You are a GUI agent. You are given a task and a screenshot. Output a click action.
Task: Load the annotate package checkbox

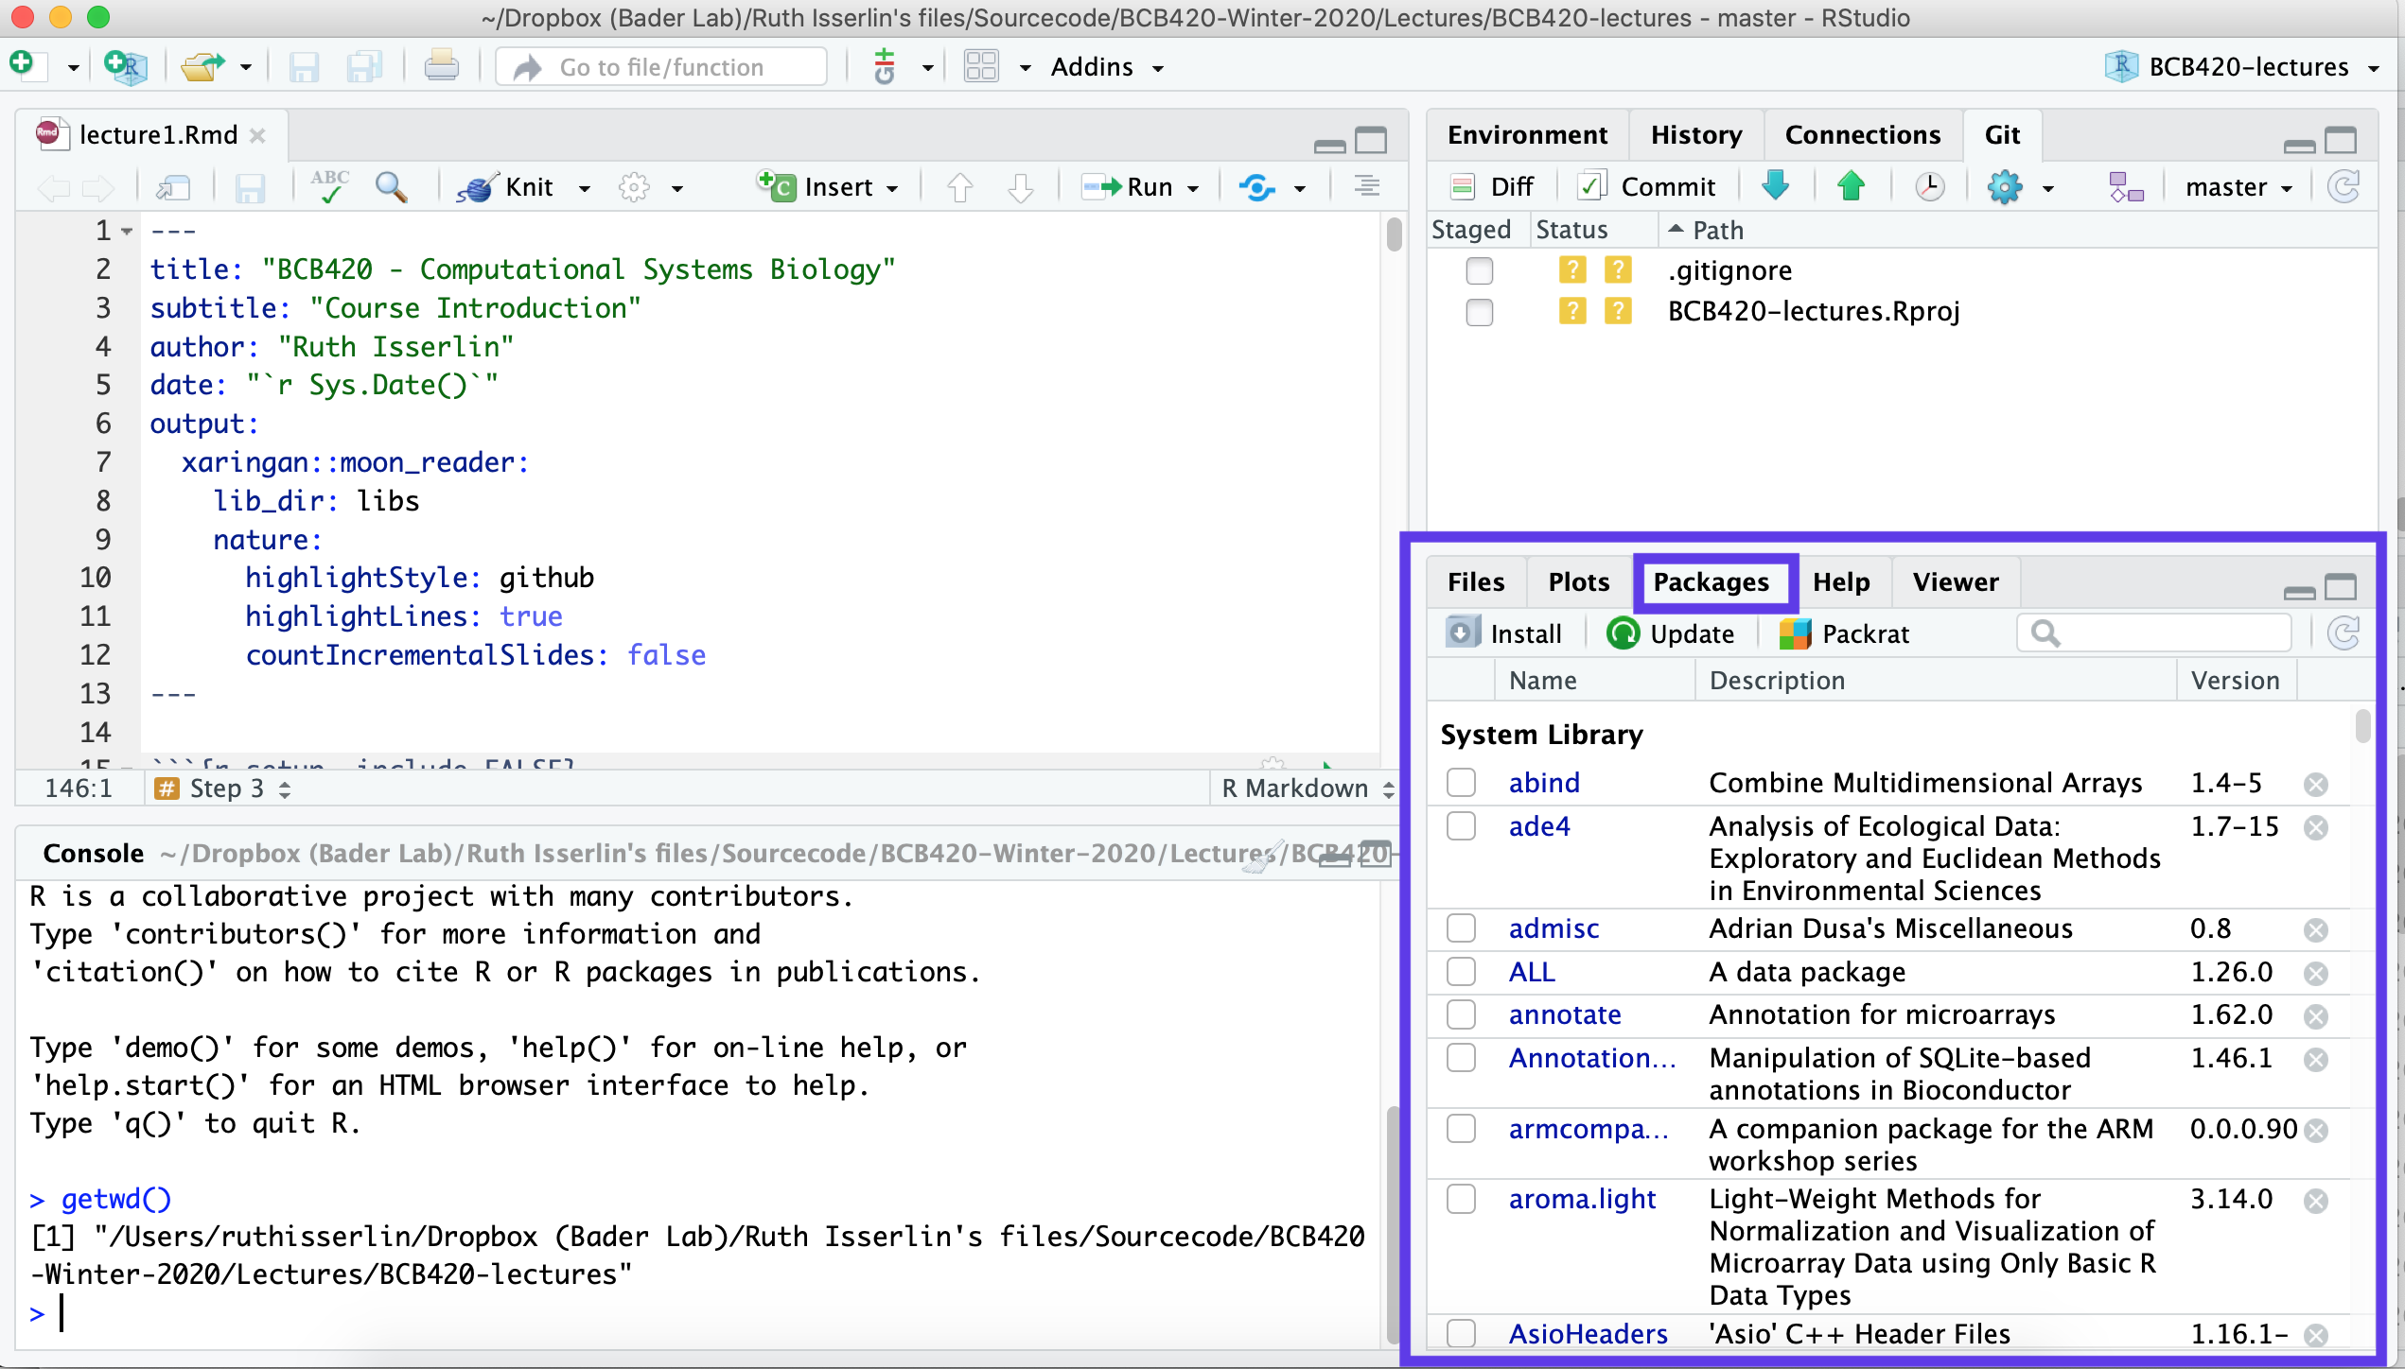(x=1461, y=1014)
